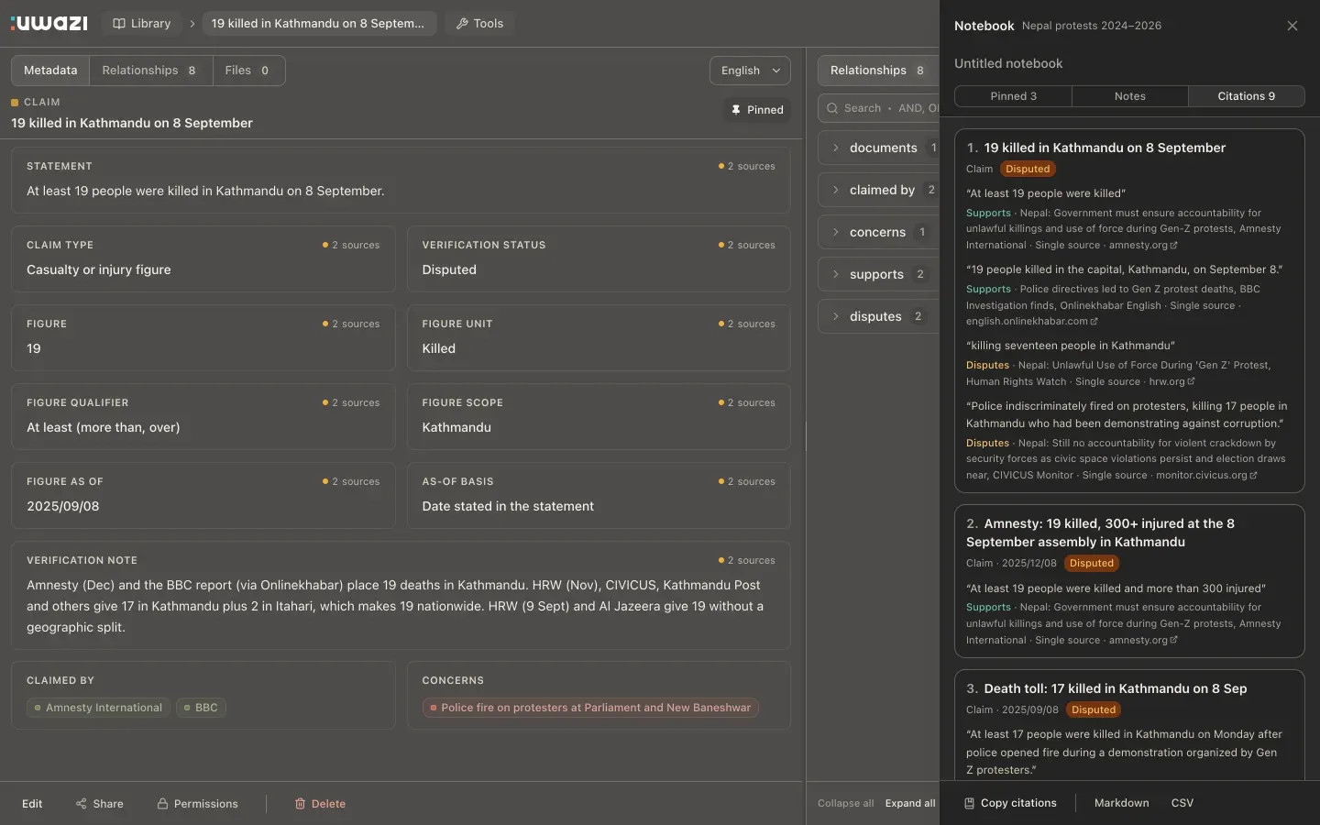Click the search magnifier icon in Relationships
The height and width of the screenshot is (825, 1320).
coord(832,108)
